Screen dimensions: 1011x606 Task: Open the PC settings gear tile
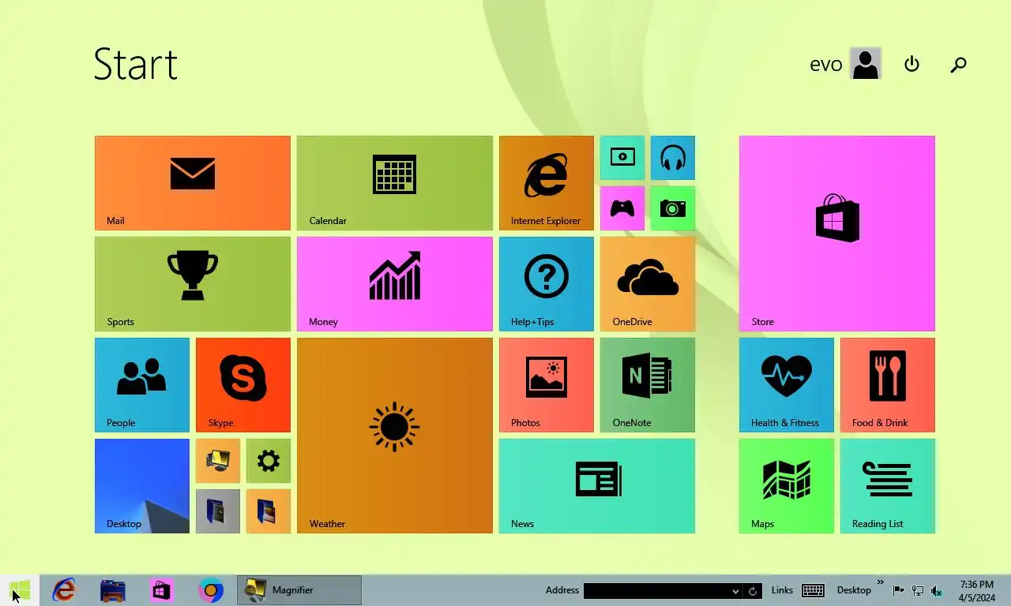click(x=269, y=461)
